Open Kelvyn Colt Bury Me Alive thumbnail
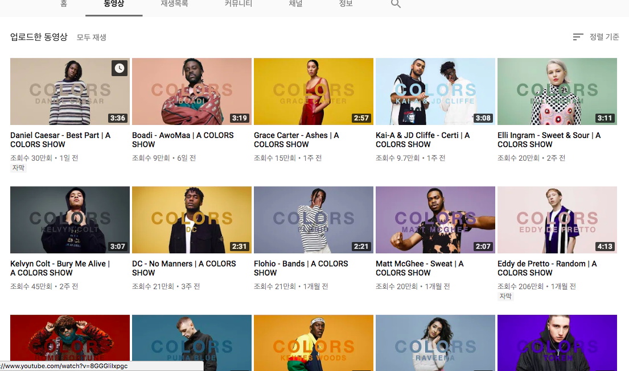The height and width of the screenshot is (371, 629). 70,220
